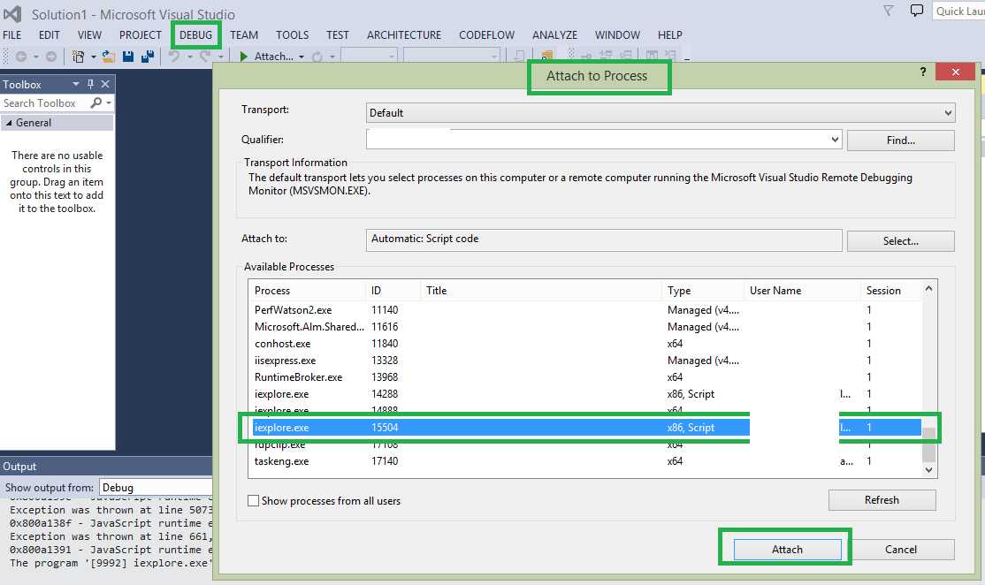The width and height of the screenshot is (985, 585).
Task: Click the Find... button
Action: click(901, 141)
